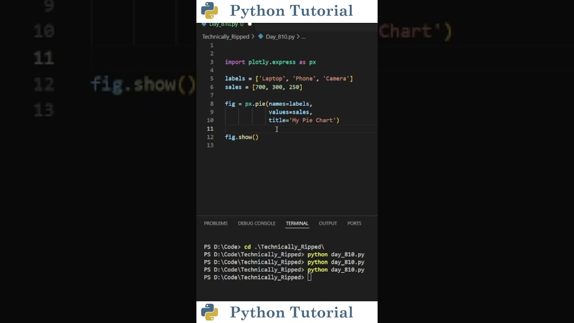Open the OUTPUT panel tab
Viewport: 574px width, 323px height.
click(x=328, y=223)
